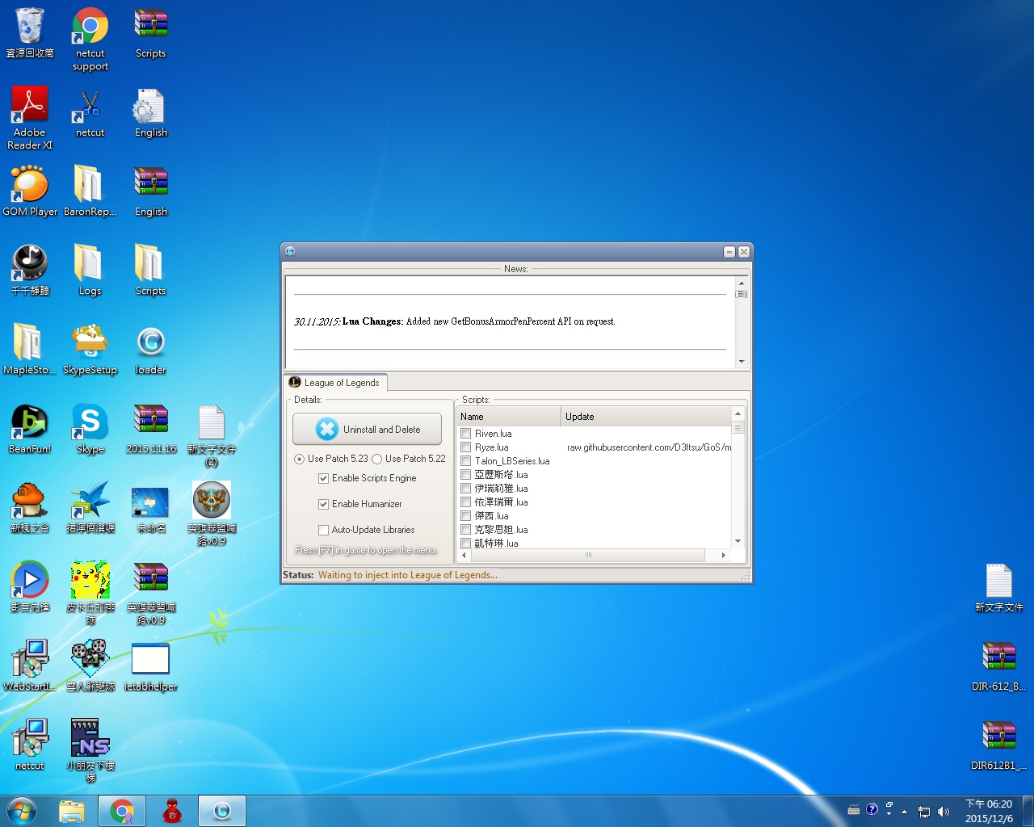Viewport: 1034px width, 827px height.
Task: Click the Uninstall and Delete button
Action: coord(368,429)
